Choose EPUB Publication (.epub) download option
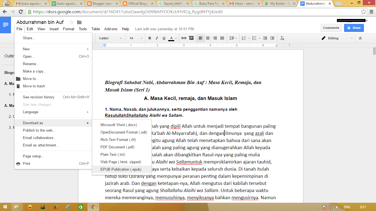 coord(121,169)
